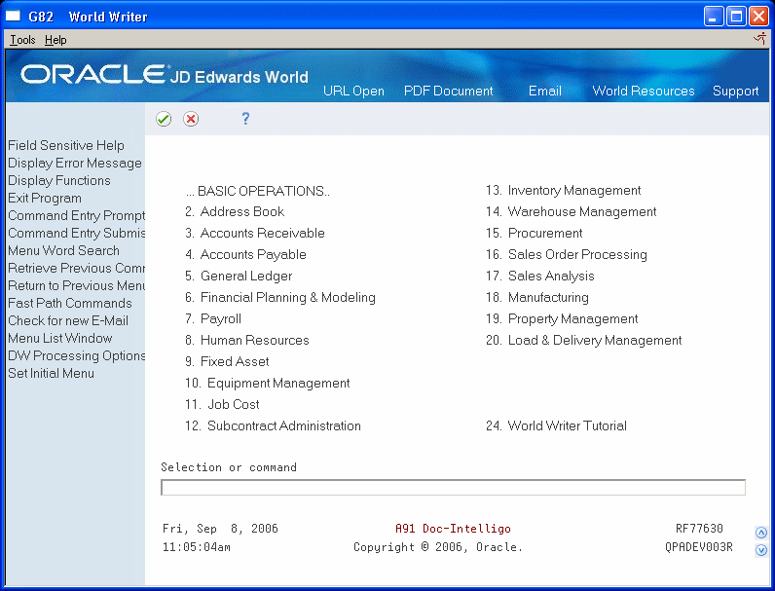775x591 pixels.
Task: Select 4 Accounts Payable
Action: tap(245, 255)
